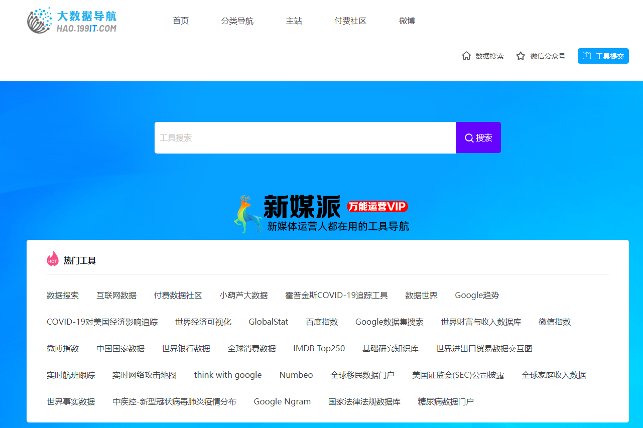643x428 pixels.
Task: Open the 付费数据社区 tool link
Action: coord(178,296)
